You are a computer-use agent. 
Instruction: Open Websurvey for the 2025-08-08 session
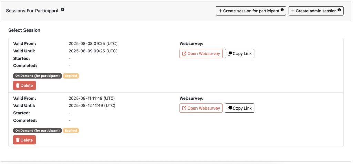pos(201,54)
